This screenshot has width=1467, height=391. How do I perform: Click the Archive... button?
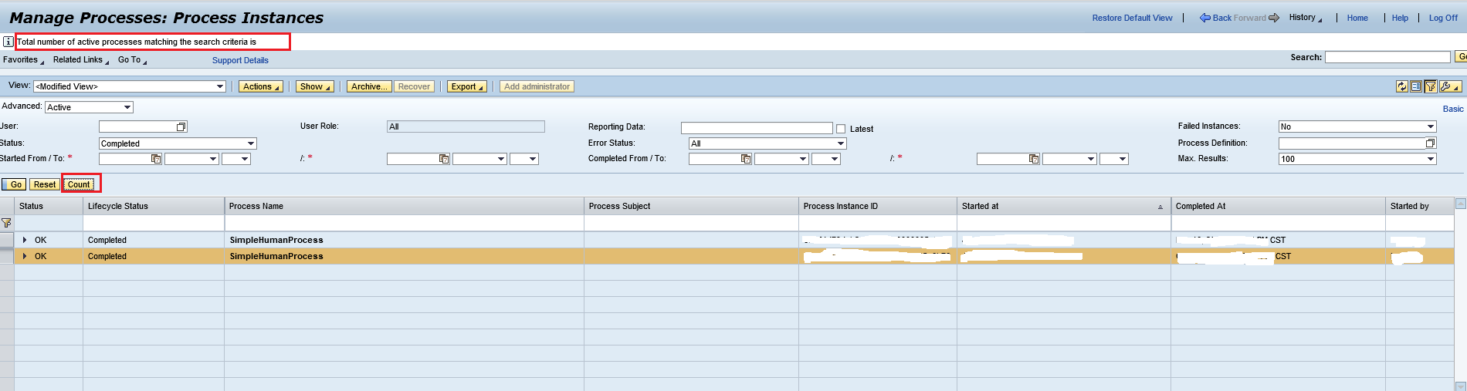369,86
